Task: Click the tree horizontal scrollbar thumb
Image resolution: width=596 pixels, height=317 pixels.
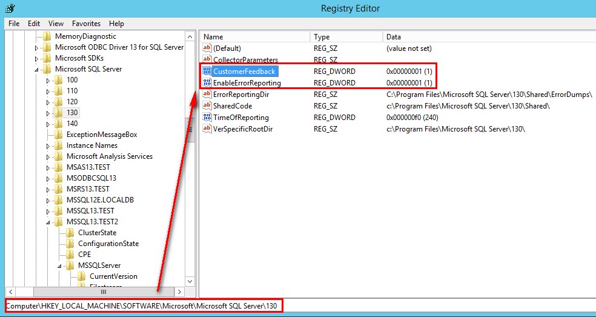Action: 104,292
